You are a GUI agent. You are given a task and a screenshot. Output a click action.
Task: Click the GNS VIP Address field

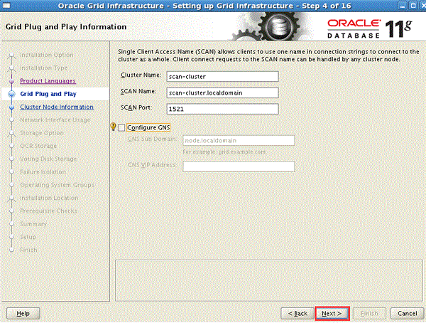click(x=239, y=166)
